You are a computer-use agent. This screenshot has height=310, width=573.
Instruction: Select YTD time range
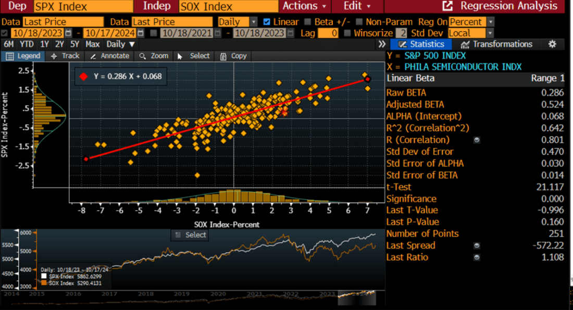click(x=27, y=44)
